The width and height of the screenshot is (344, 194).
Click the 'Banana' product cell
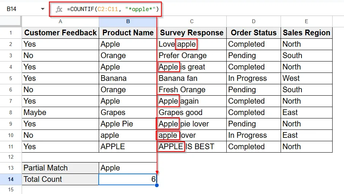128,78
